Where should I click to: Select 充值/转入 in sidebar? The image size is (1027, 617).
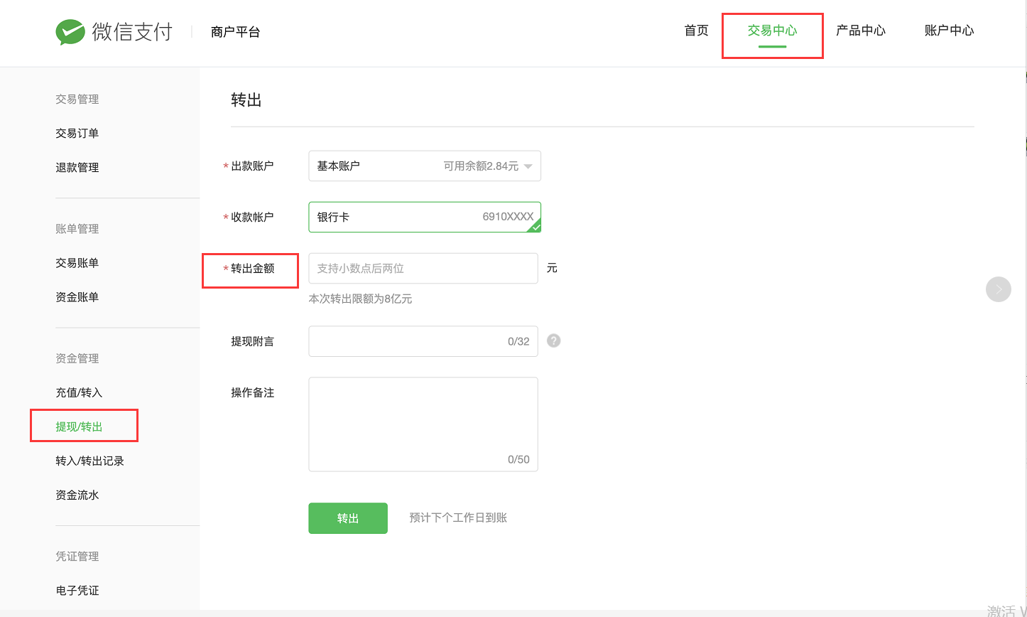click(x=80, y=392)
